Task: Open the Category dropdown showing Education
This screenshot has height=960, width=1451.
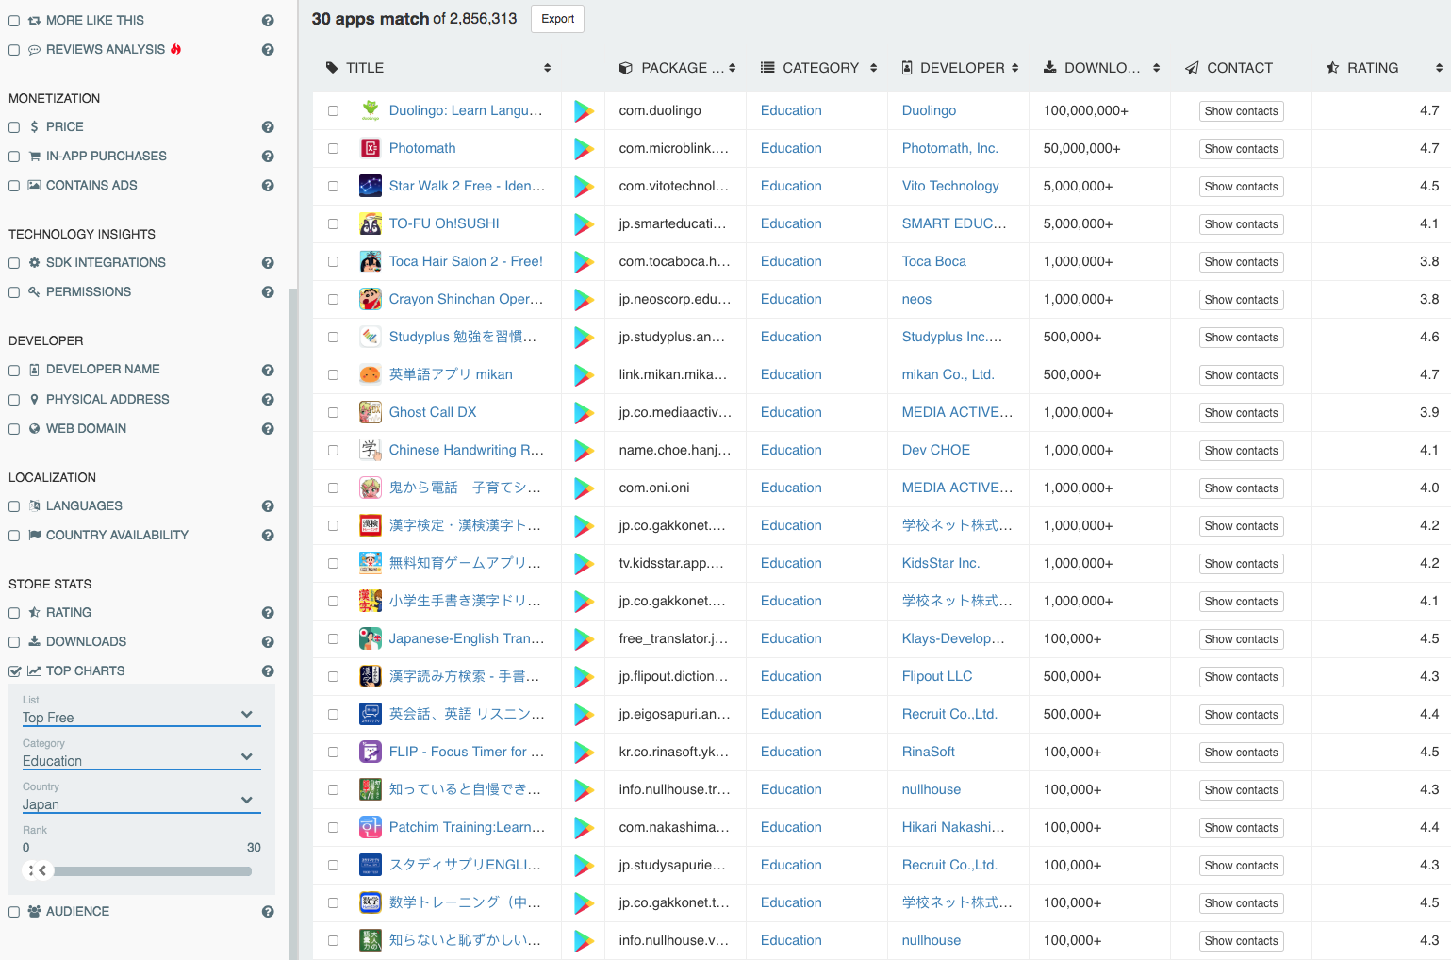Action: [141, 760]
